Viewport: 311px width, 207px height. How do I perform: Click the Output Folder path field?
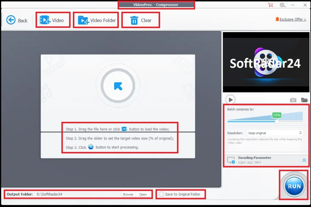click(78, 194)
